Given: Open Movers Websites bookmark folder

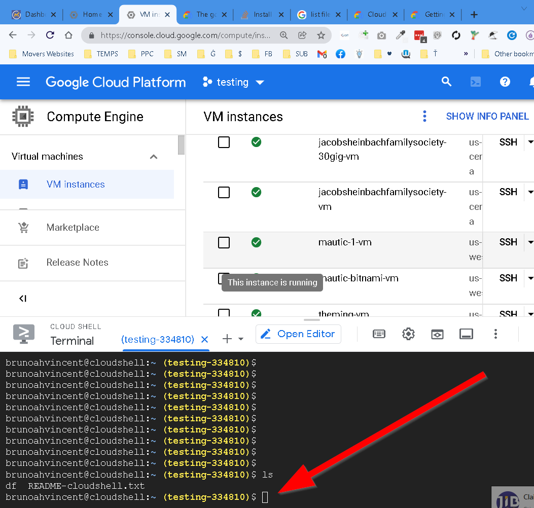Looking at the screenshot, I should 42,54.
